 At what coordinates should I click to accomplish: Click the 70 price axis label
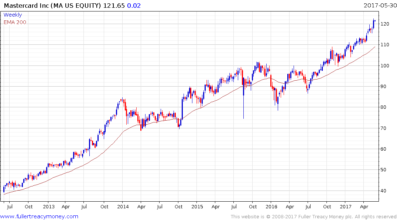(x=383, y=128)
